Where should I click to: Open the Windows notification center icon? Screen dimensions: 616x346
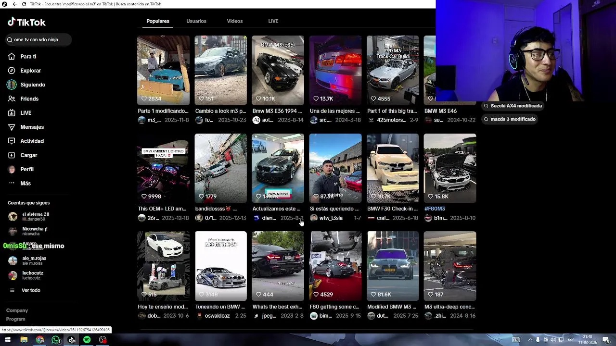click(x=606, y=340)
